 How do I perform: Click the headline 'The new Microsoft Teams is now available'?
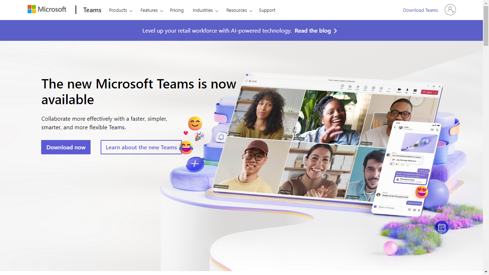[x=139, y=92]
